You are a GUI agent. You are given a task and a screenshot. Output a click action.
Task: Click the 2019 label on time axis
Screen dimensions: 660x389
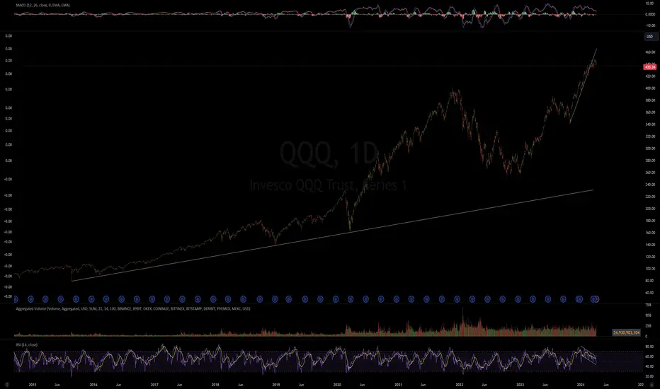pyautogui.click(x=276, y=385)
